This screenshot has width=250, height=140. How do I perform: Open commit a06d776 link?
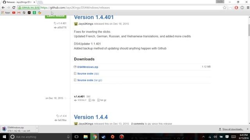point(60,28)
